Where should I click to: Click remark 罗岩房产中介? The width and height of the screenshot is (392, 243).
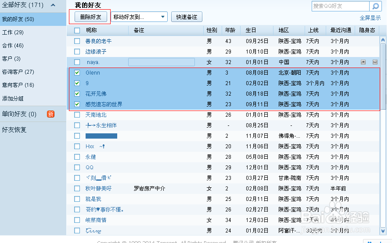click(x=150, y=188)
